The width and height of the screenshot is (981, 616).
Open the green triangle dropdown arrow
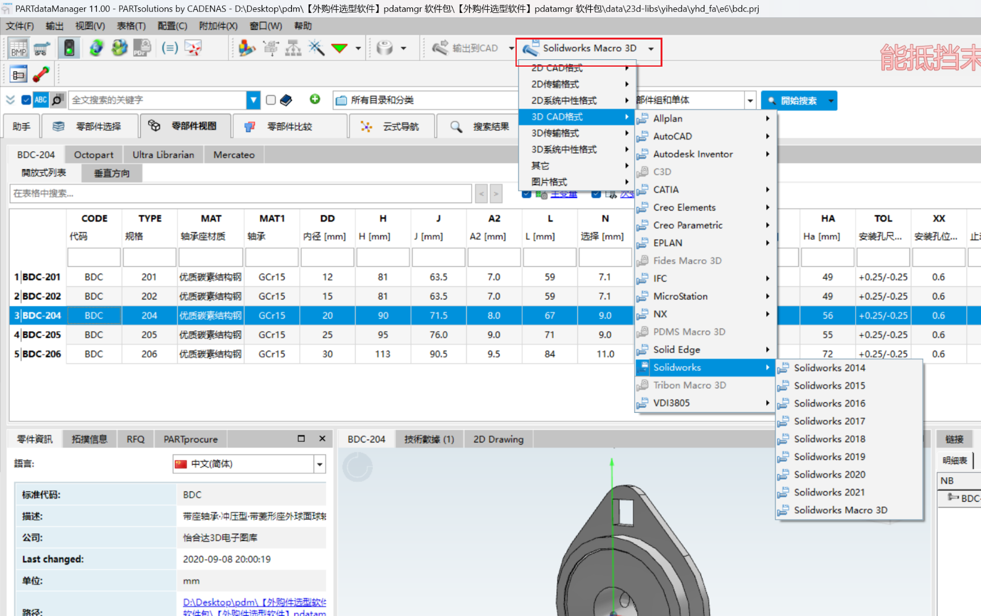coord(358,48)
